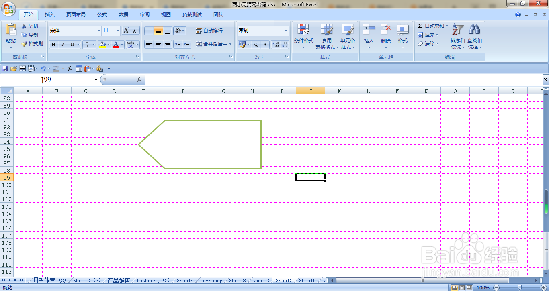The image size is (549, 291).
Task: Click Open folder icon in quick toolbar
Action: [14, 69]
